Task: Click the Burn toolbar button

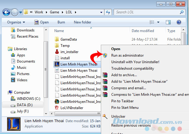Action: click(x=61, y=22)
